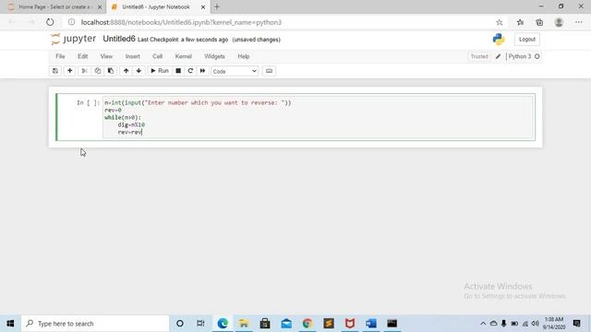Open browser Settings and more menu
This screenshot has height=332, width=591.
point(579,22)
